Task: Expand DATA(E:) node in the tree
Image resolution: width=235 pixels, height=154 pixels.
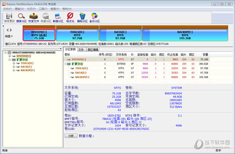Action: pos(14,67)
